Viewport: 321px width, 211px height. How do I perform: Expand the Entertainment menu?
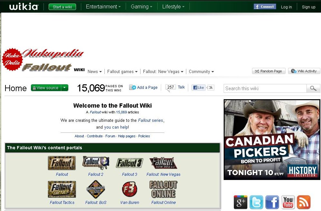103,7
